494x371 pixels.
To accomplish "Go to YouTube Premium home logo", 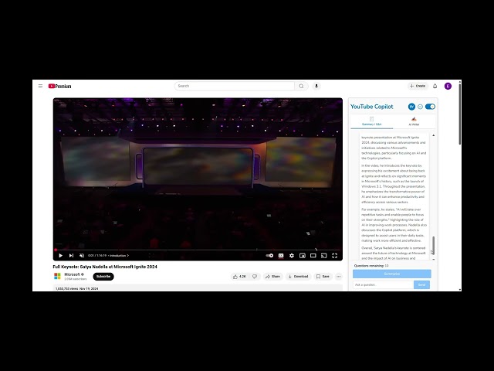I will pyautogui.click(x=59, y=86).
